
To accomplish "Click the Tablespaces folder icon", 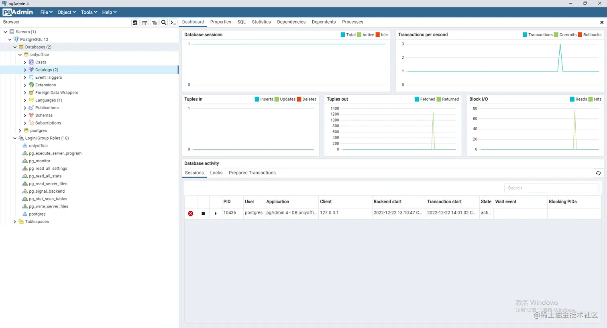I will click(x=21, y=222).
